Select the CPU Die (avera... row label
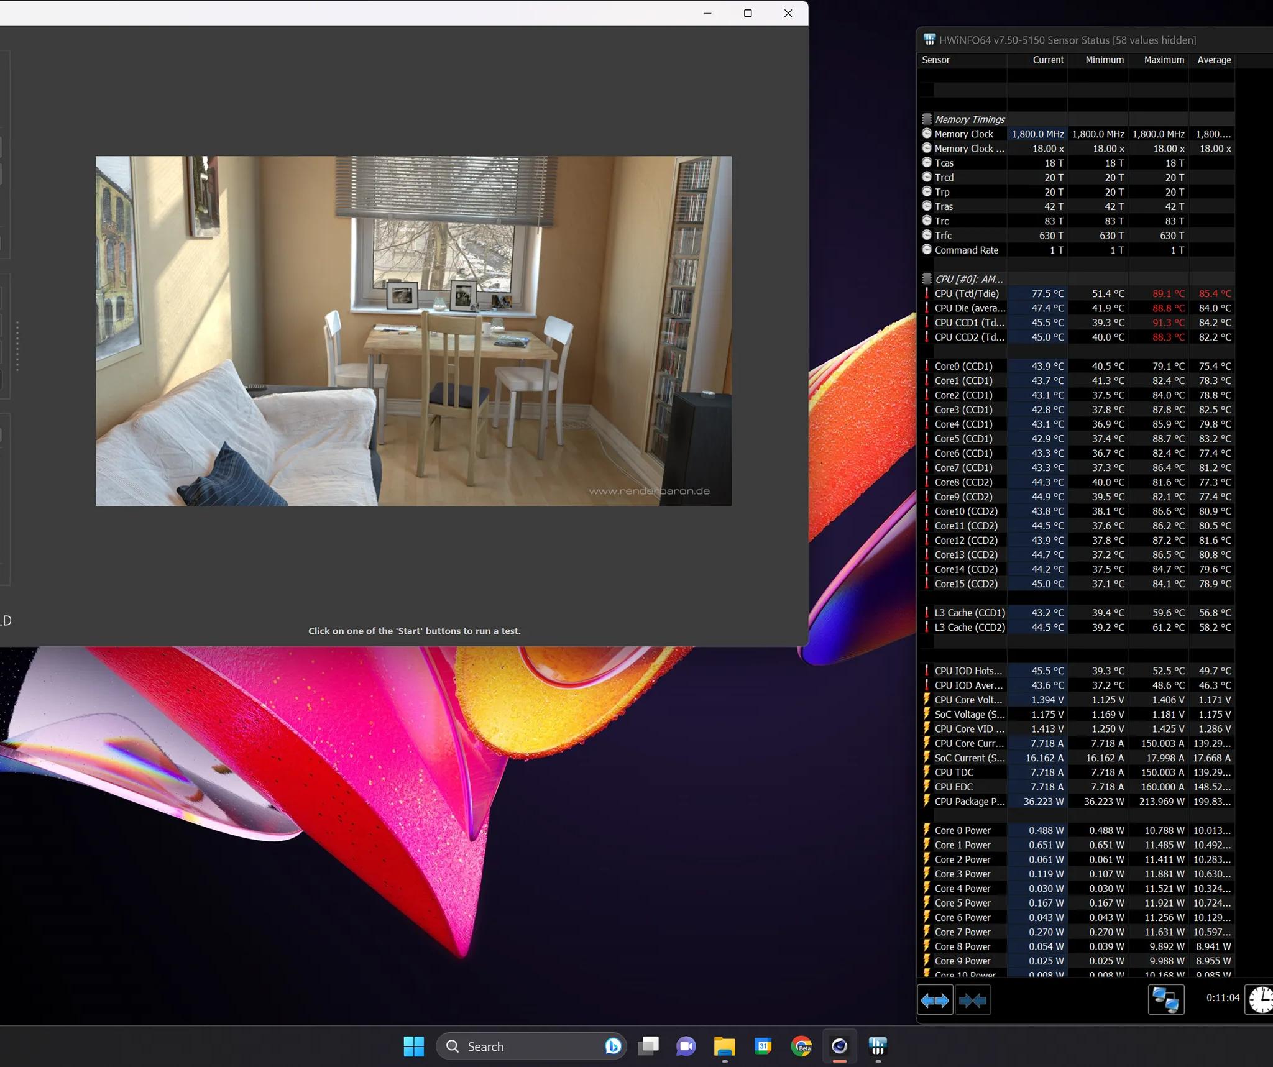1273x1067 pixels. [970, 308]
